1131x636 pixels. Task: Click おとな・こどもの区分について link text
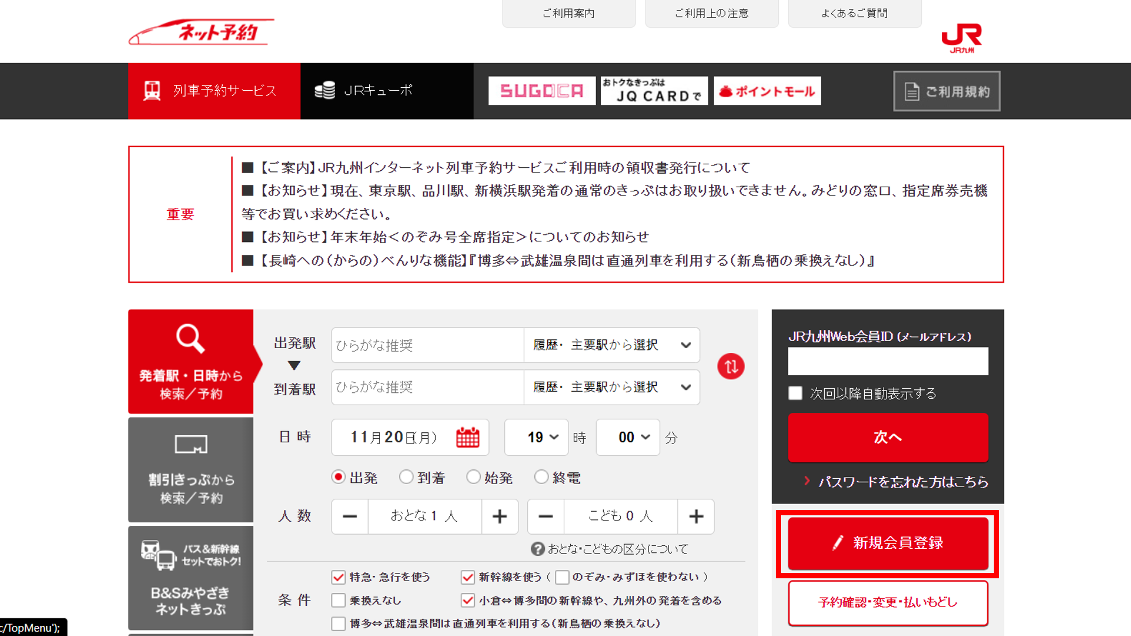[618, 549]
